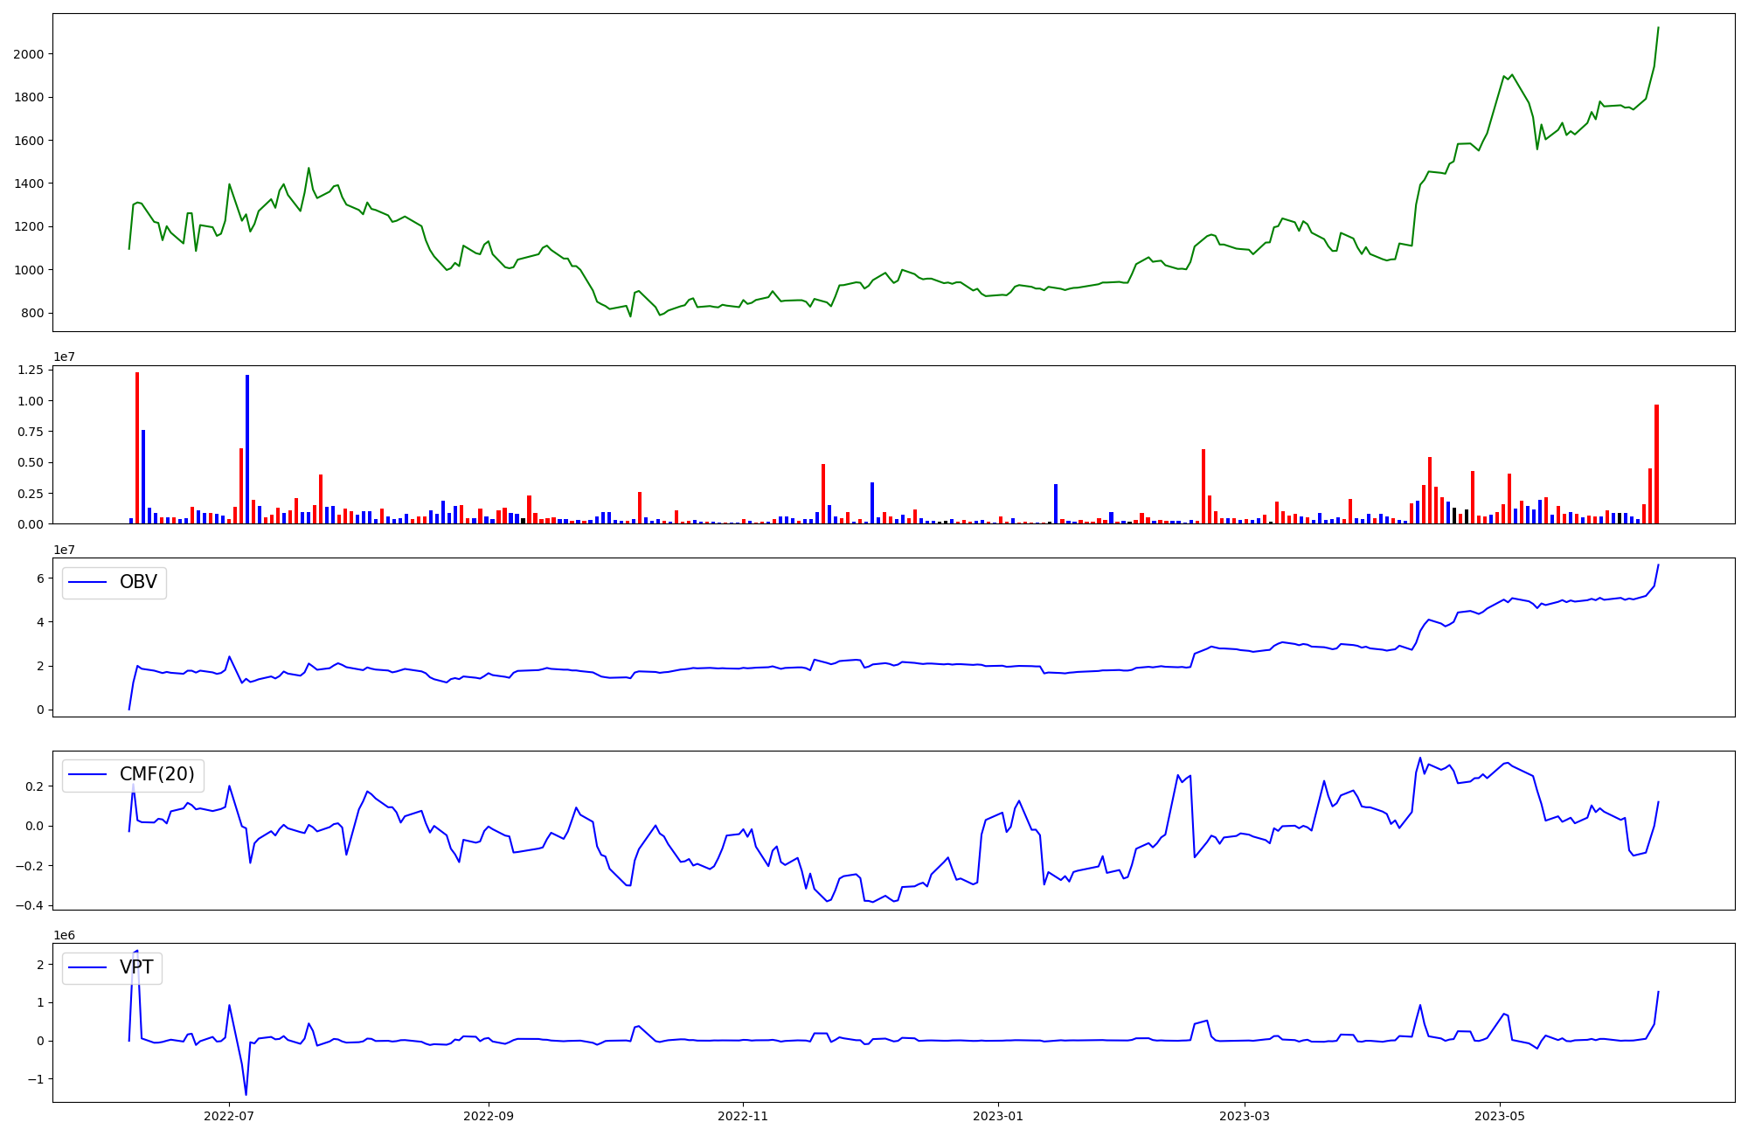
Task: Select the 2023-03 date tick label
Action: pyautogui.click(x=1245, y=1116)
